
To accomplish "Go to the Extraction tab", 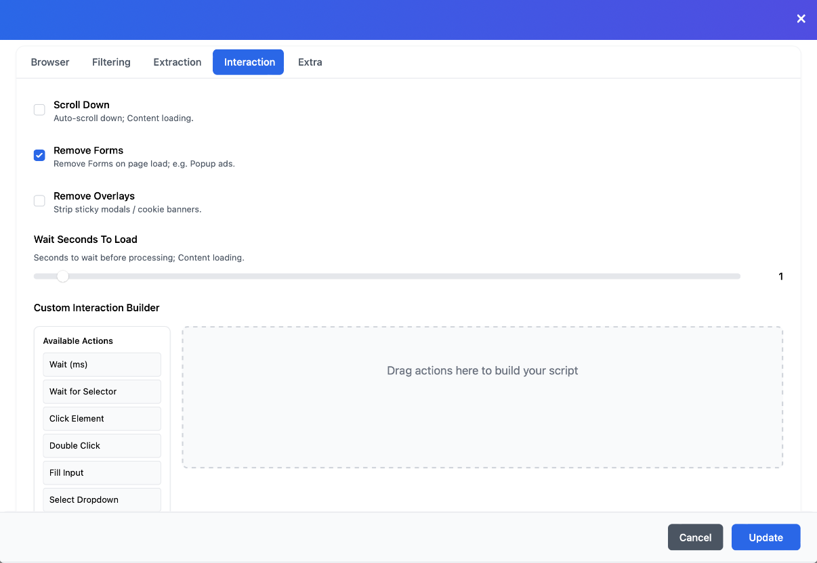I will coord(177,62).
